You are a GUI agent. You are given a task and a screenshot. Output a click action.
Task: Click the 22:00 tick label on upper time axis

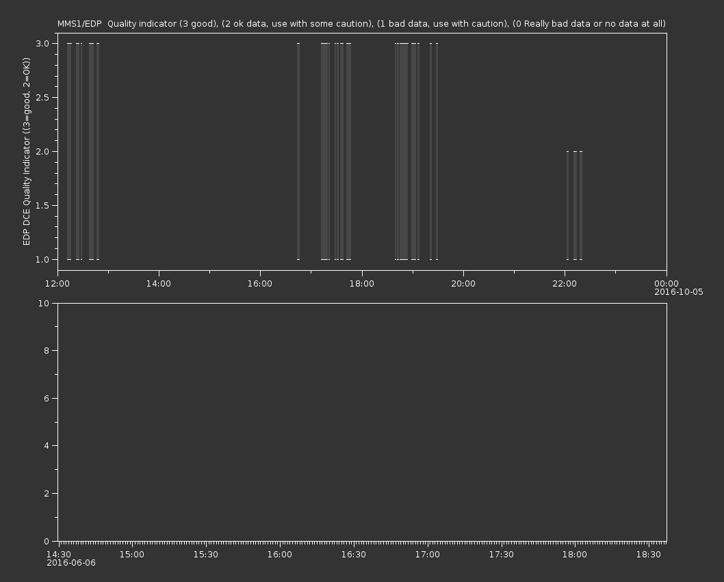point(565,284)
